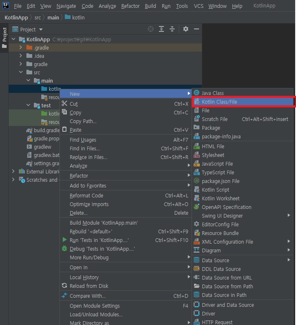Select build.gradle file in tree
The image size is (296, 325).
43,130
